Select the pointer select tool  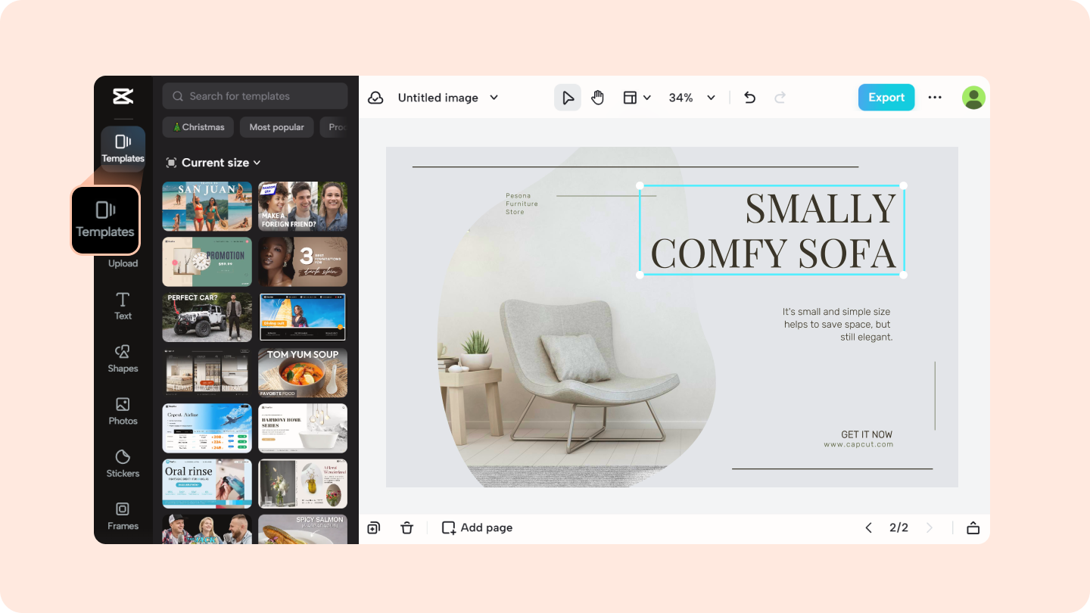(x=568, y=98)
